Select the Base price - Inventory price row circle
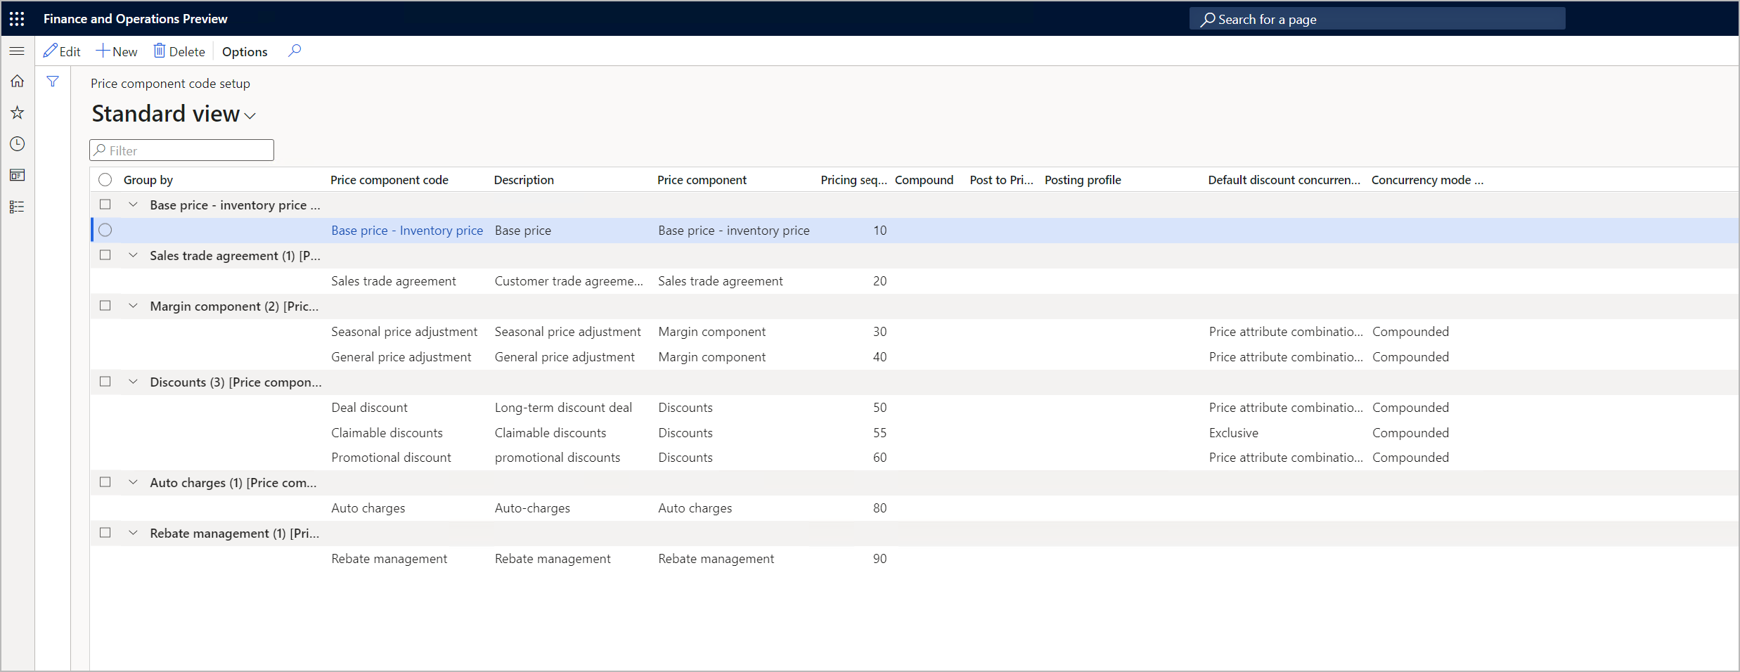 coord(105,231)
